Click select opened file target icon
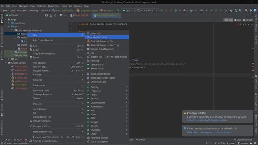This screenshot has height=145, width=258. [x=46, y=15]
